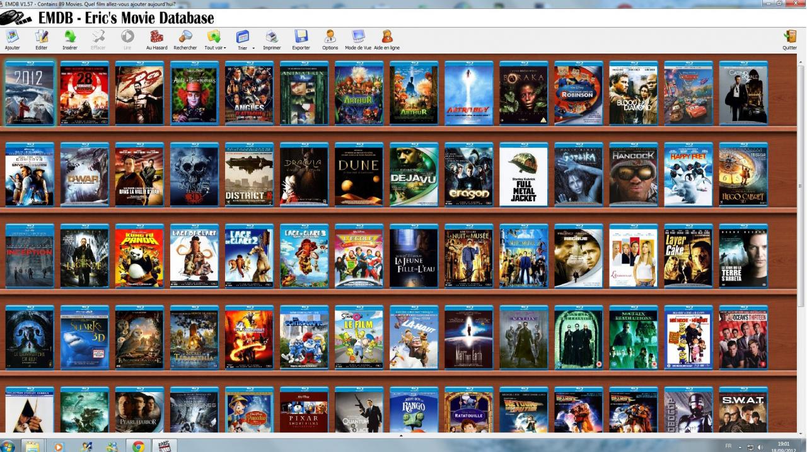
Task: Click the Tout voir folder icon
Action: (214, 37)
